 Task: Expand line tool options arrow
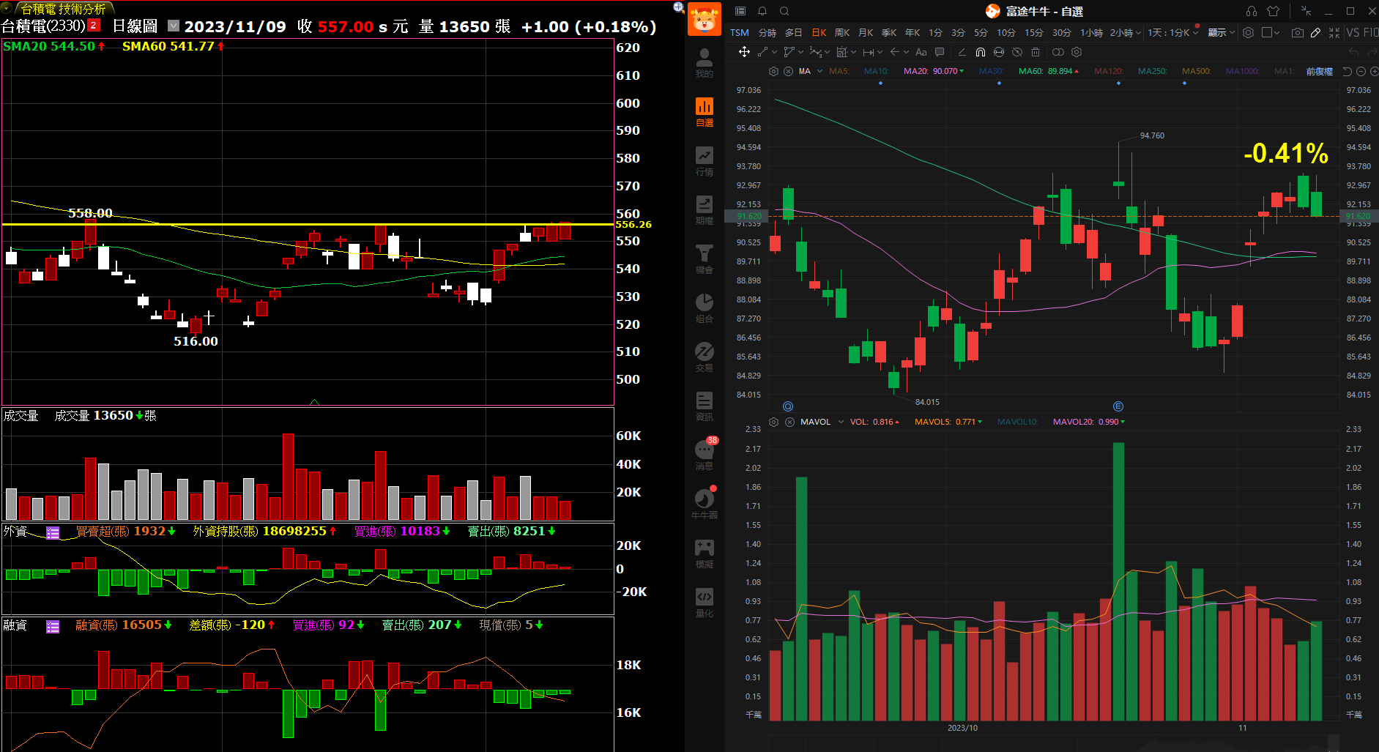774,52
